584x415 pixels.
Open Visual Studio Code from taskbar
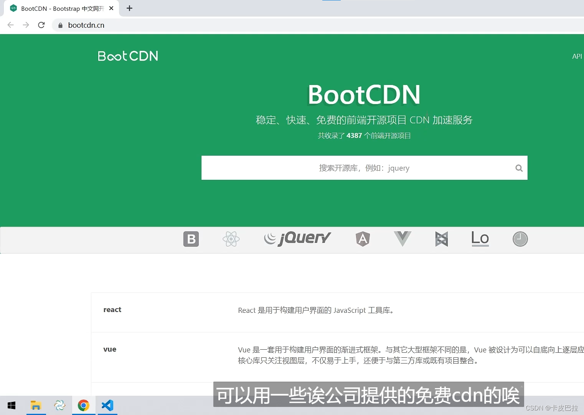pos(107,405)
